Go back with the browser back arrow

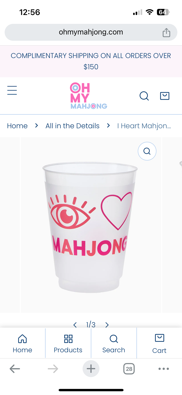[x=15, y=369]
